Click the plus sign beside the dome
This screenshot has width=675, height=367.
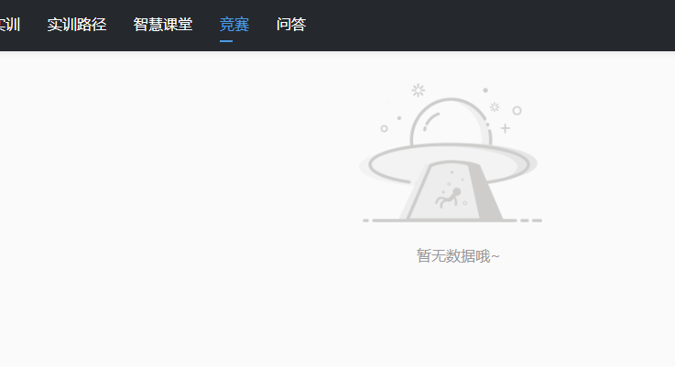pyautogui.click(x=506, y=128)
